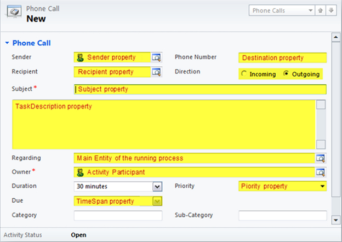Click the phone call entity icon
Screen dimensions: 342x242
[x=15, y=13]
